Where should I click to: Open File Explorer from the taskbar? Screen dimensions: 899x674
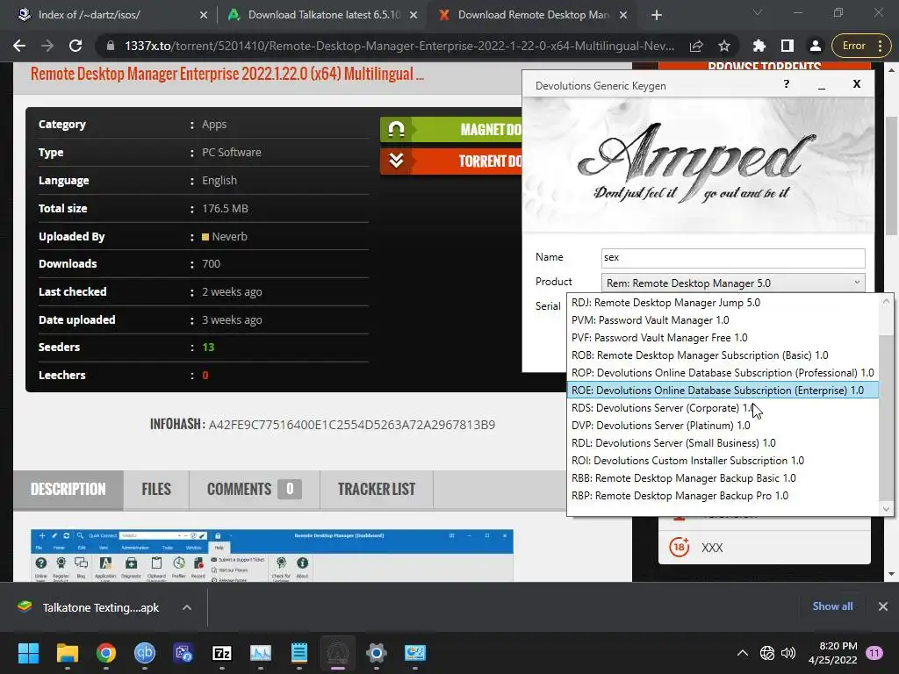67,653
